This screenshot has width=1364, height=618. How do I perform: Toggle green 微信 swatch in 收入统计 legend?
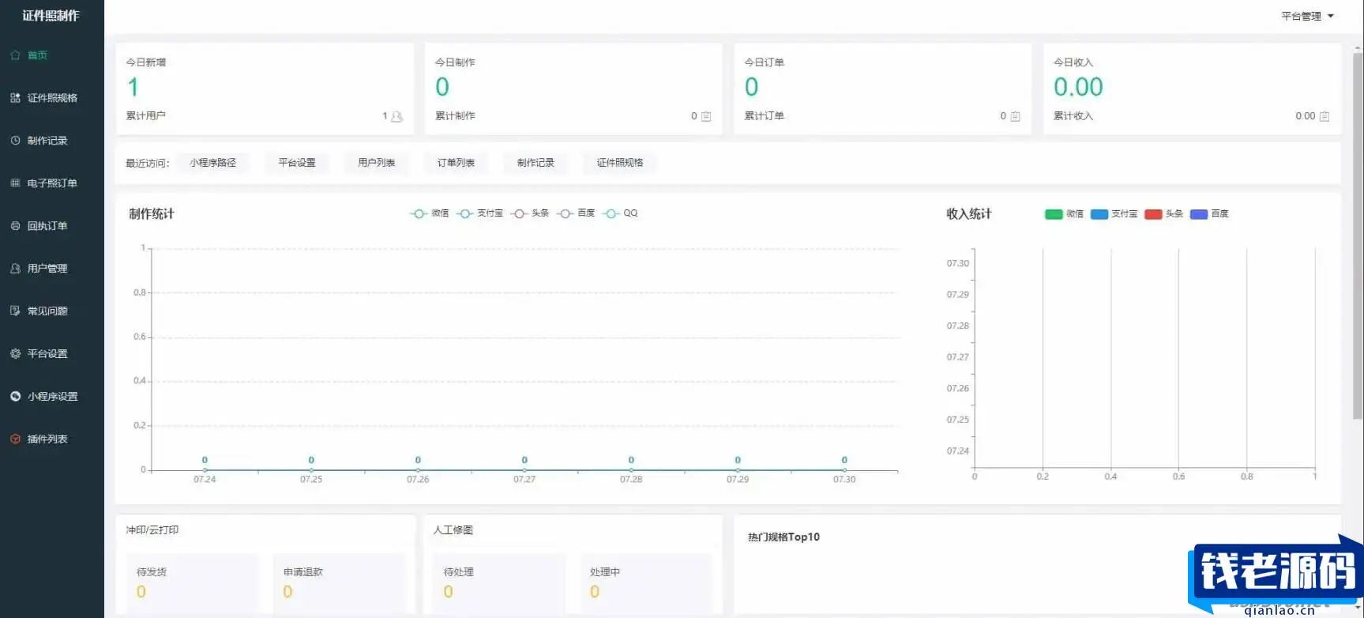tap(1054, 214)
